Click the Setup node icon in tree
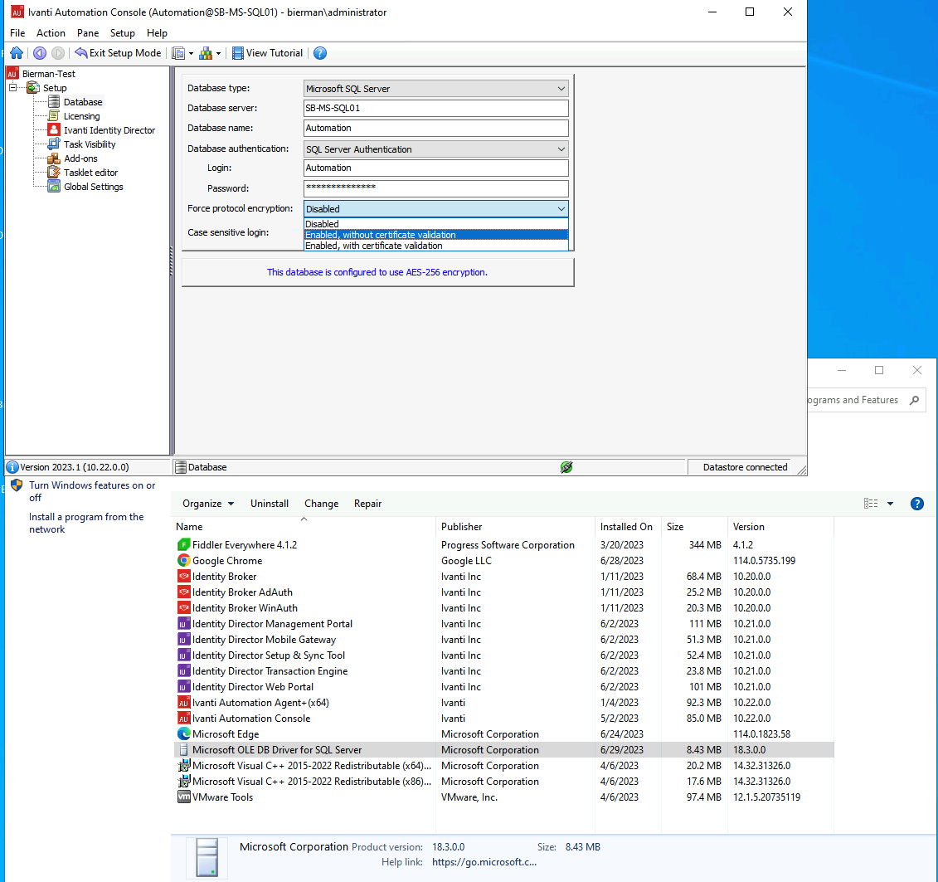Viewport: 938px width, 882px height. (33, 88)
